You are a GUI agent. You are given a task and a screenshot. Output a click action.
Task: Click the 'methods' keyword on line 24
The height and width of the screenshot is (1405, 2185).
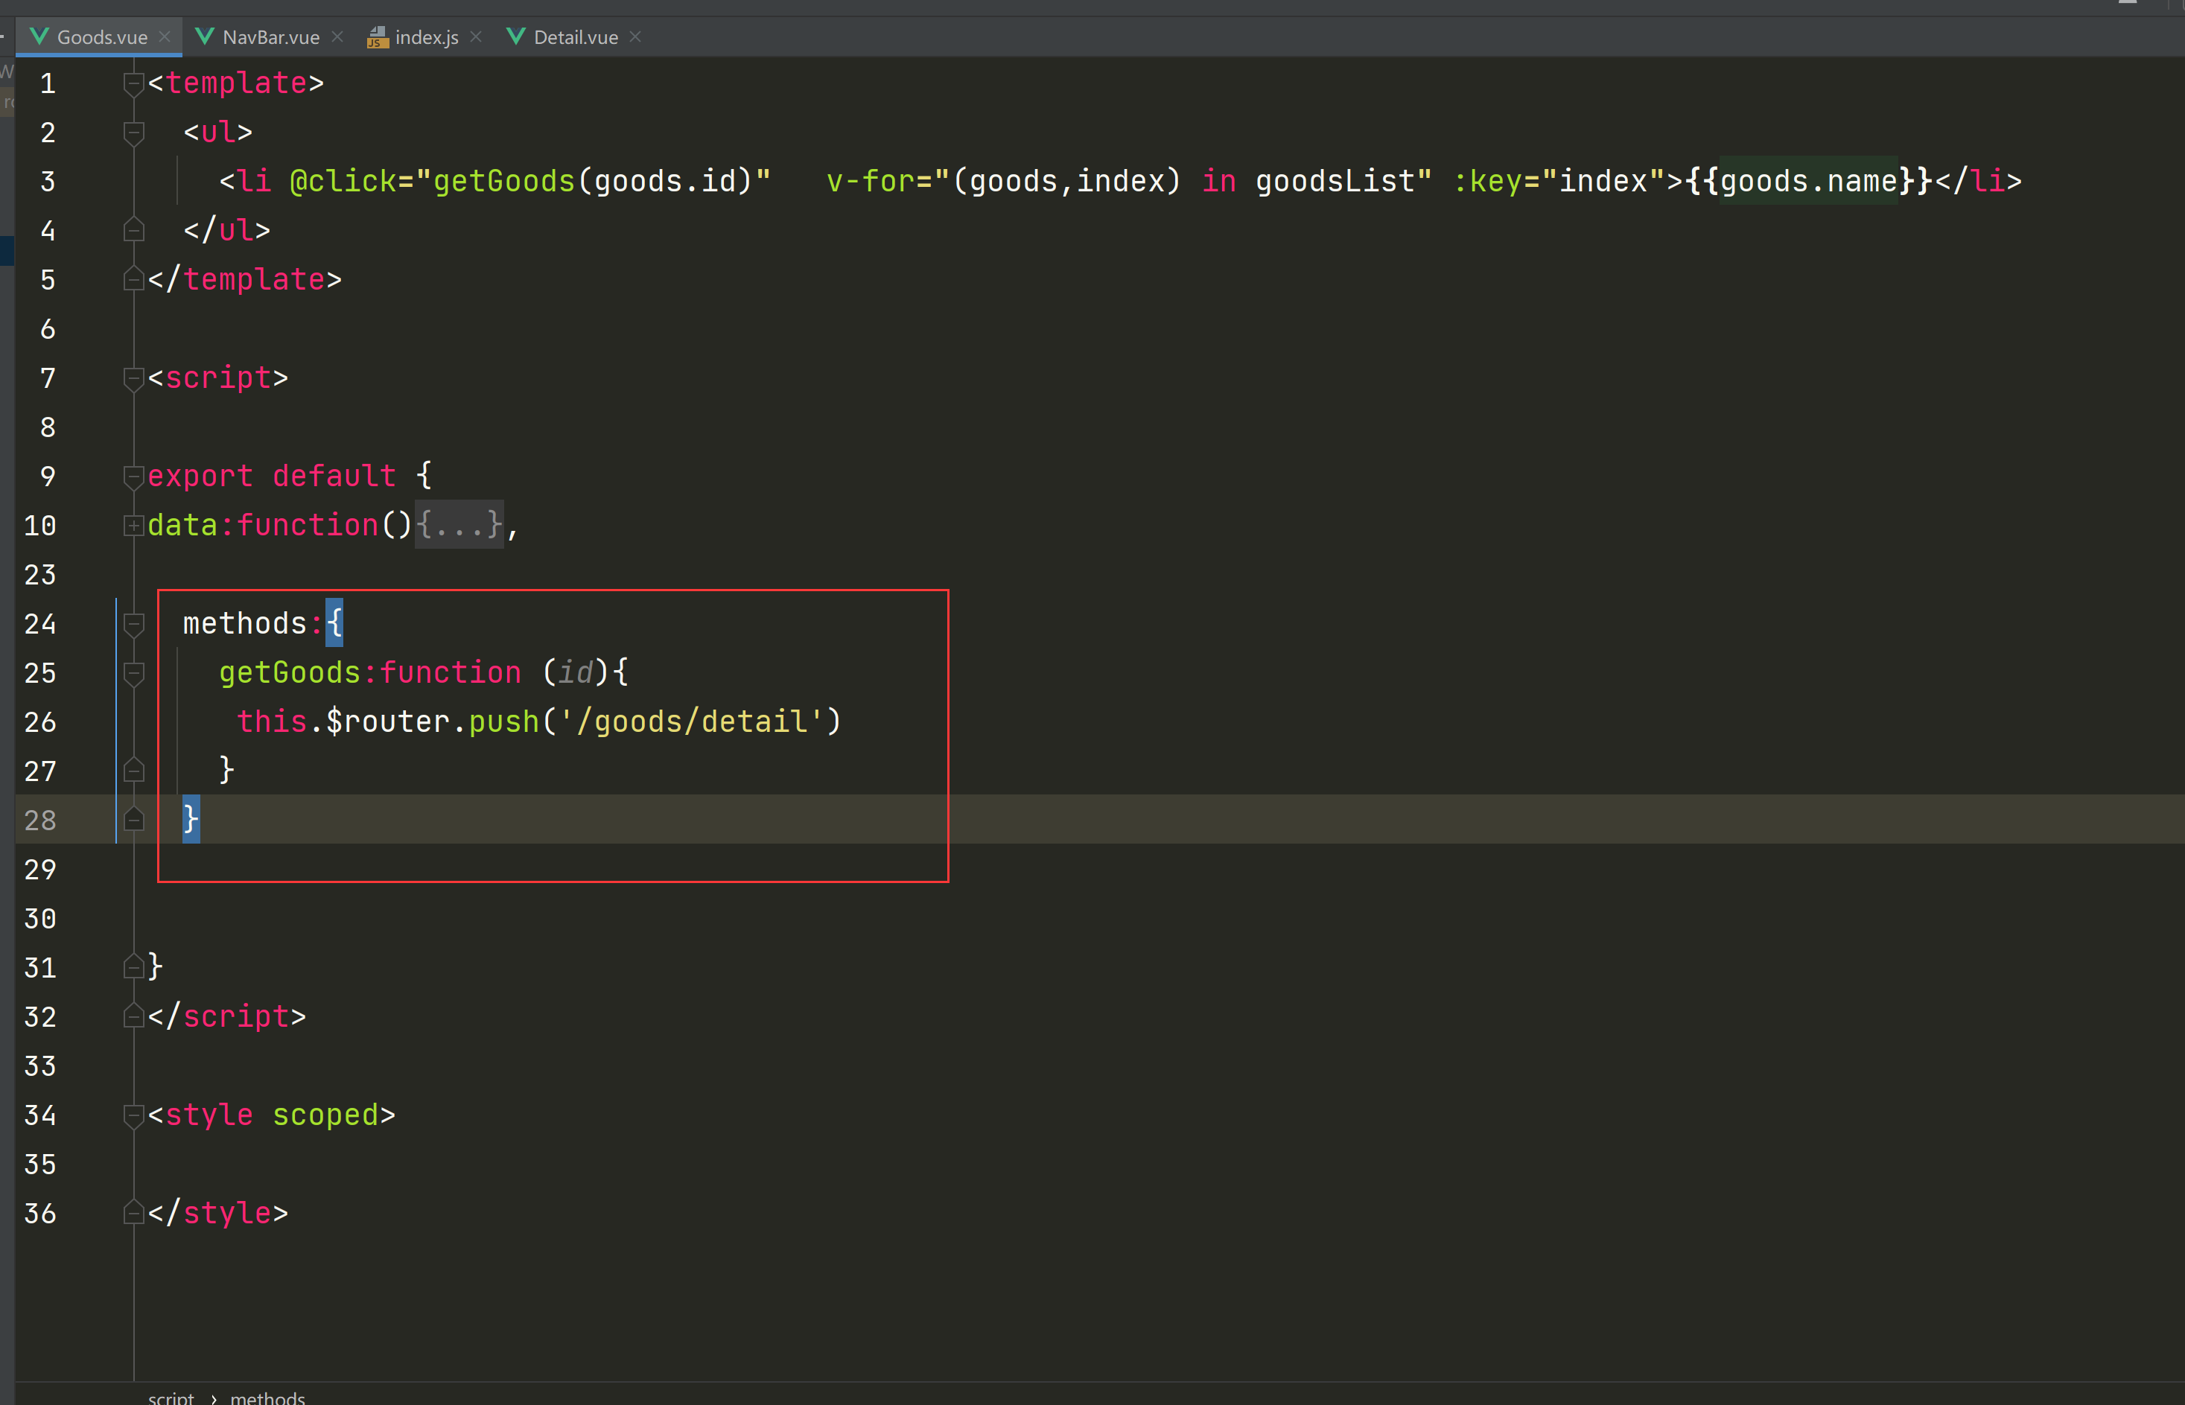click(x=244, y=623)
